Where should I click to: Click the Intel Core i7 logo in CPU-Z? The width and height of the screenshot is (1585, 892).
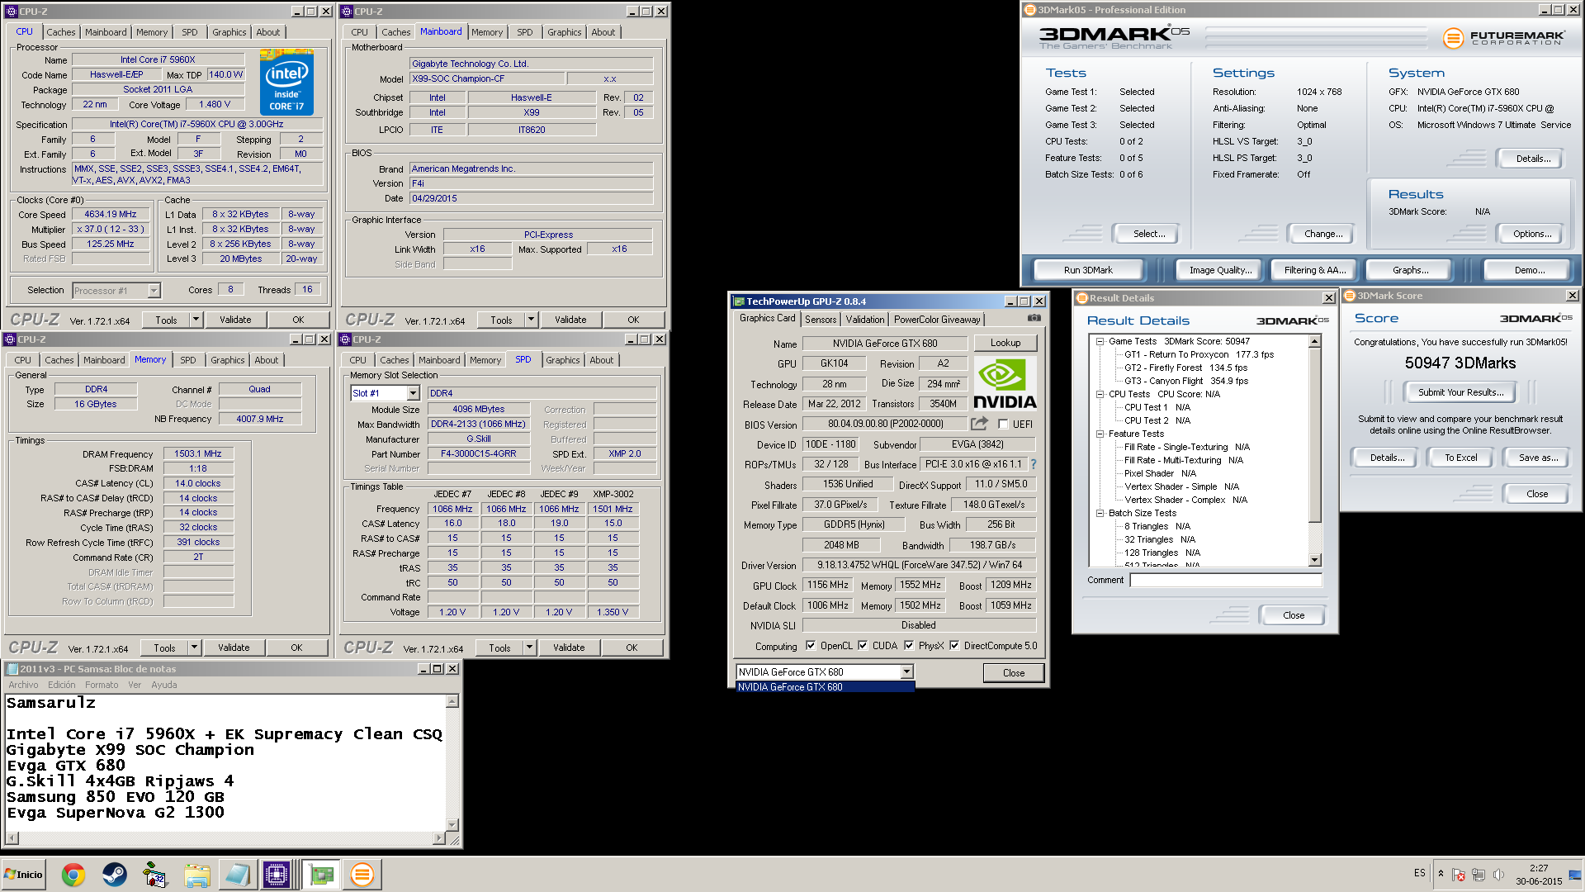click(286, 82)
